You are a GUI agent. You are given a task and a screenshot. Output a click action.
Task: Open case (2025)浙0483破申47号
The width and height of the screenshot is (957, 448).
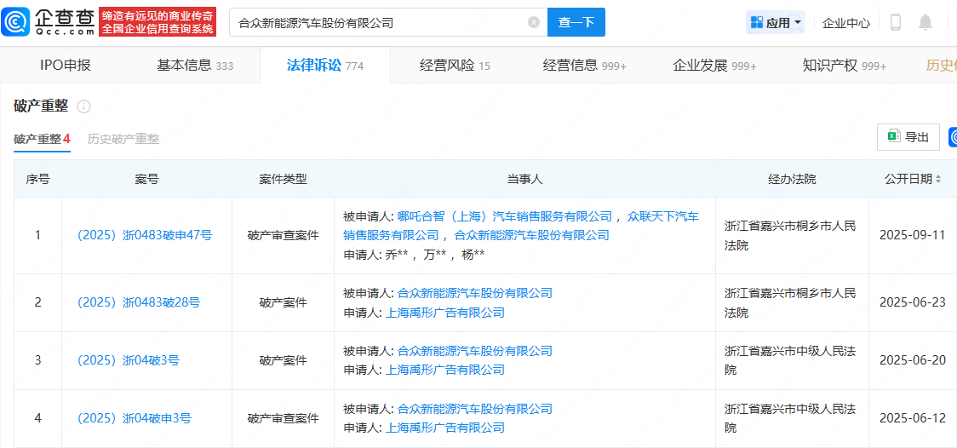145,235
